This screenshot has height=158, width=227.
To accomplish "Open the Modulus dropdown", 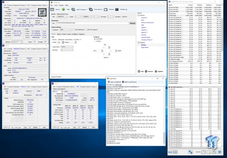I will [67, 50].
